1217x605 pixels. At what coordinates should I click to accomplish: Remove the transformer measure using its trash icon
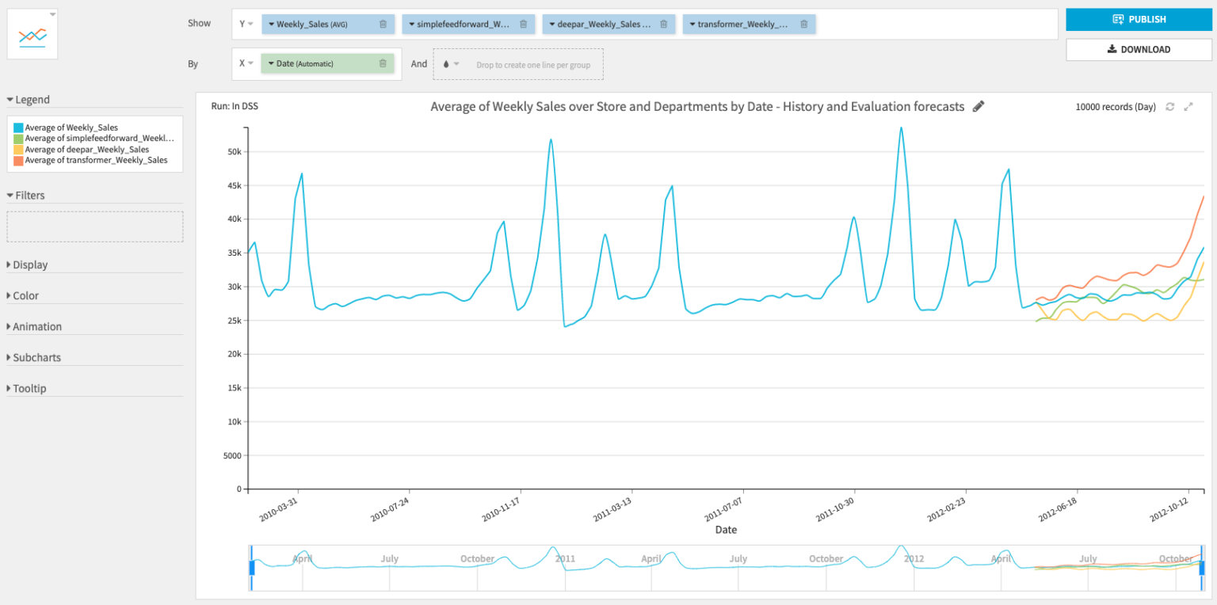click(x=803, y=25)
